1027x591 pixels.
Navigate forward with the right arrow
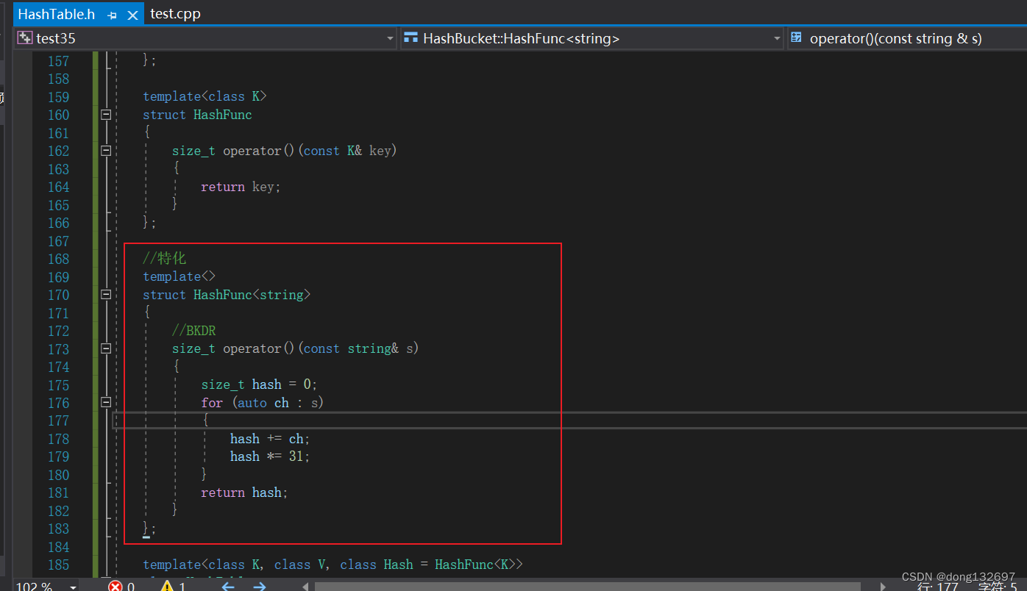point(260,586)
